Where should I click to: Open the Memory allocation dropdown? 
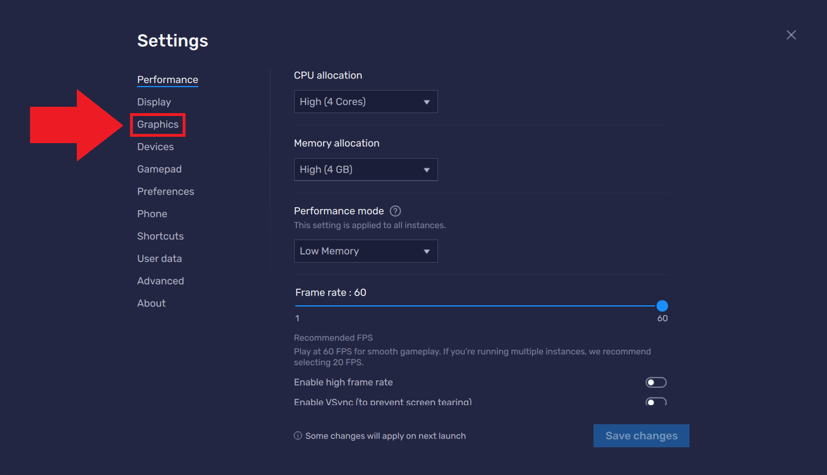pos(366,170)
